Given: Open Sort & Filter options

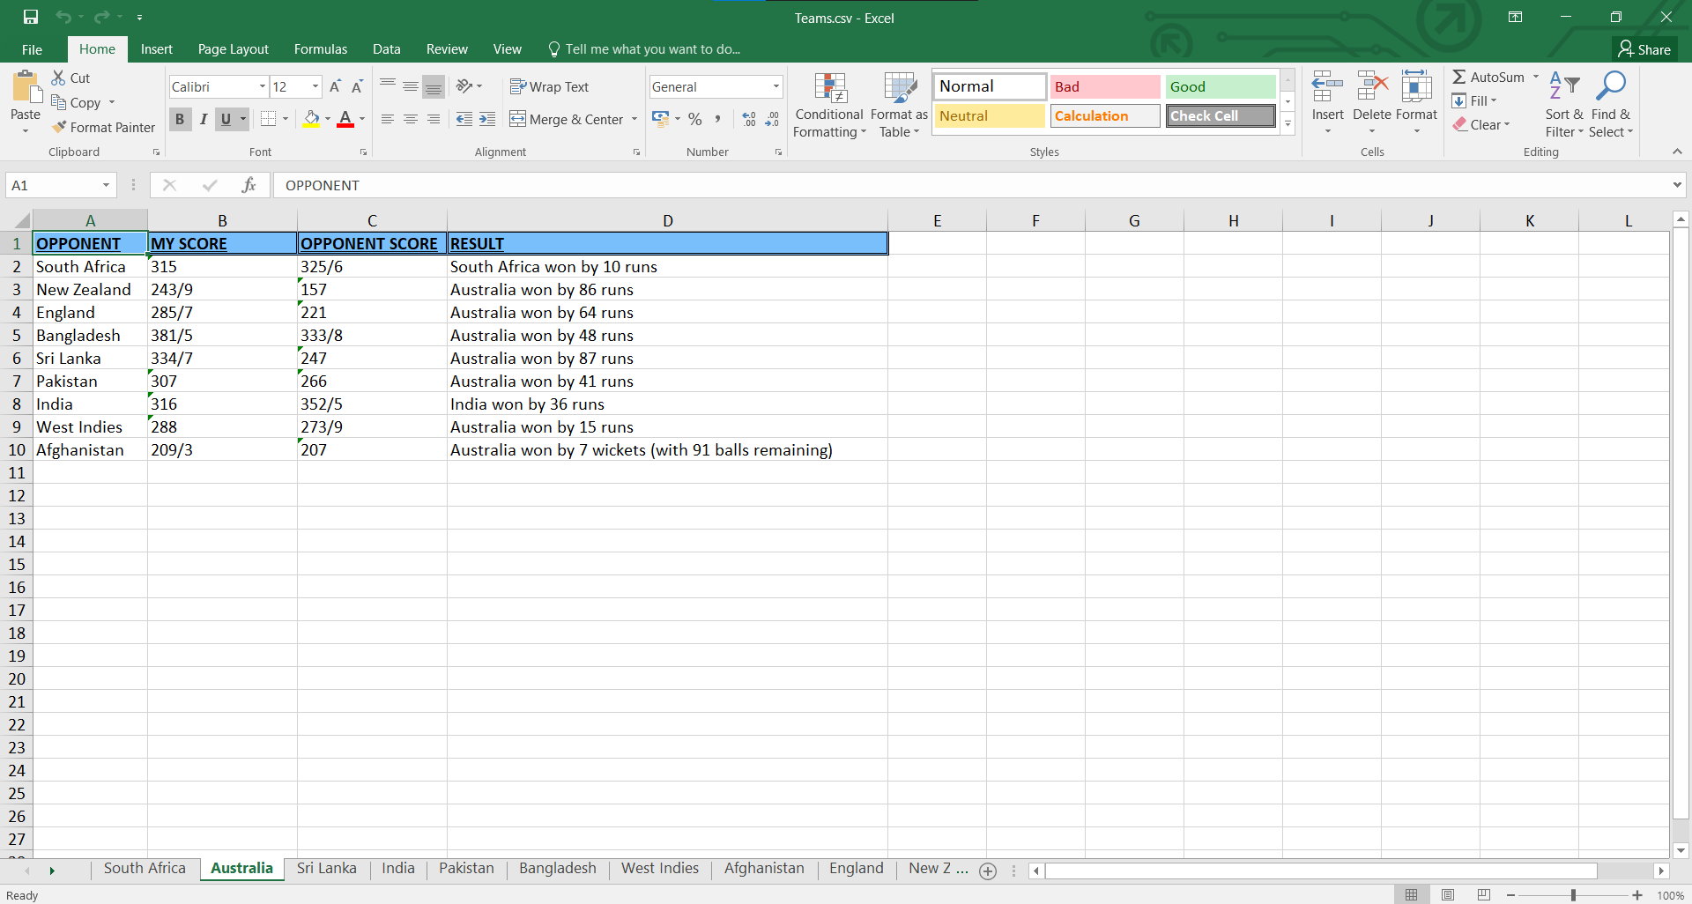Looking at the screenshot, I should click(1563, 104).
